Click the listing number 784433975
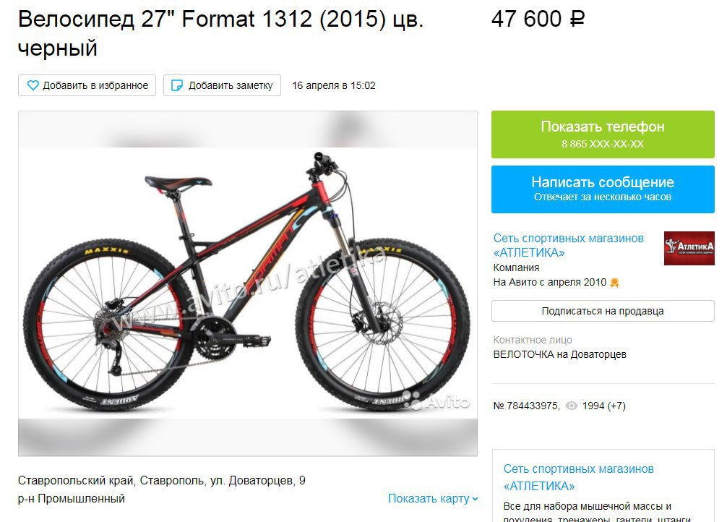 (x=526, y=406)
